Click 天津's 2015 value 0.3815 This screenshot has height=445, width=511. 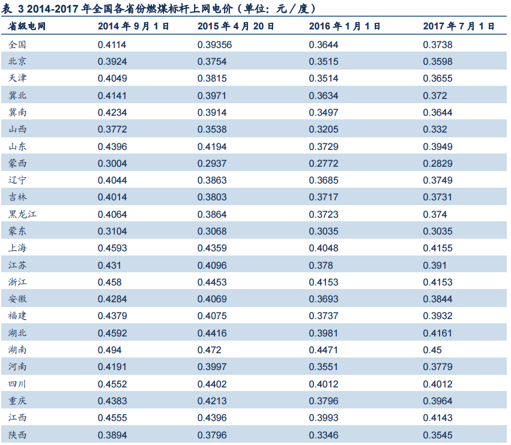click(x=212, y=78)
